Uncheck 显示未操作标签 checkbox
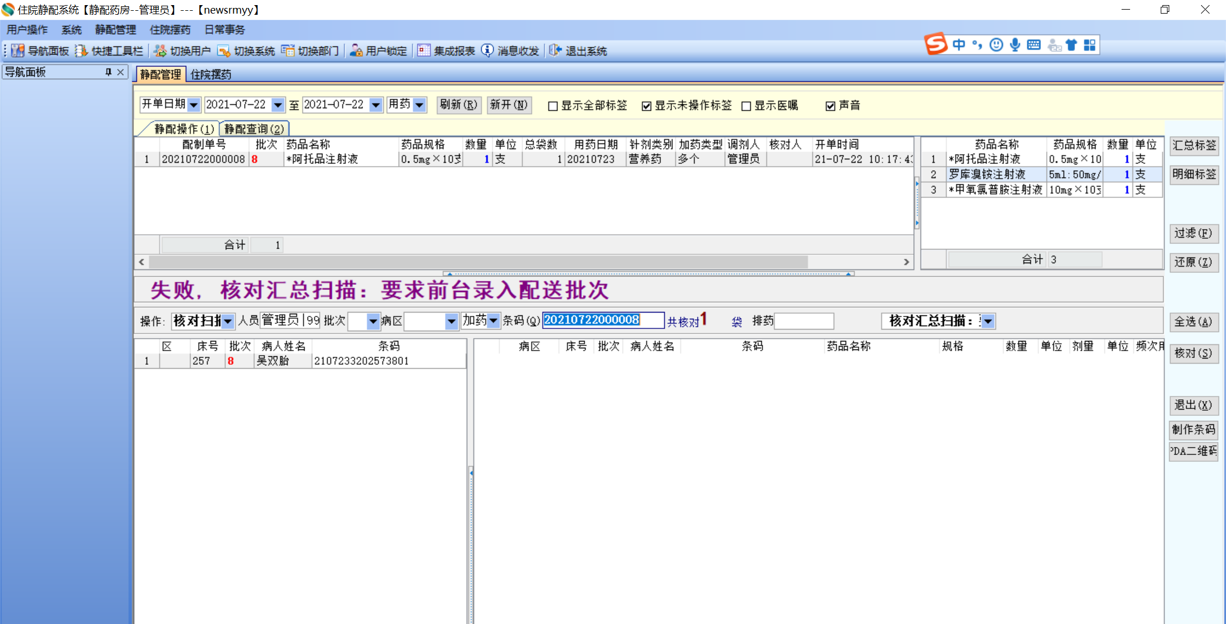1226x624 pixels. (646, 106)
